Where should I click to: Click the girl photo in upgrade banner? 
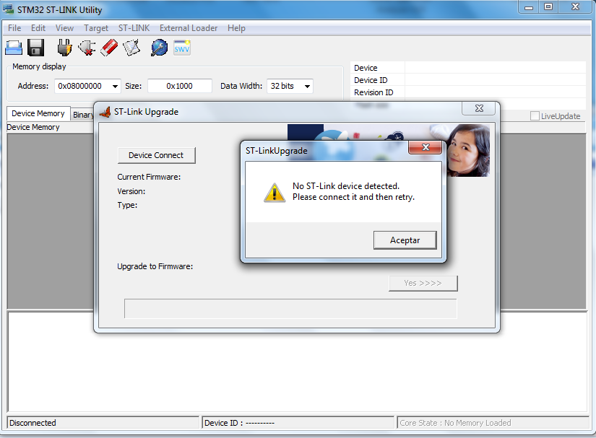tap(467, 150)
